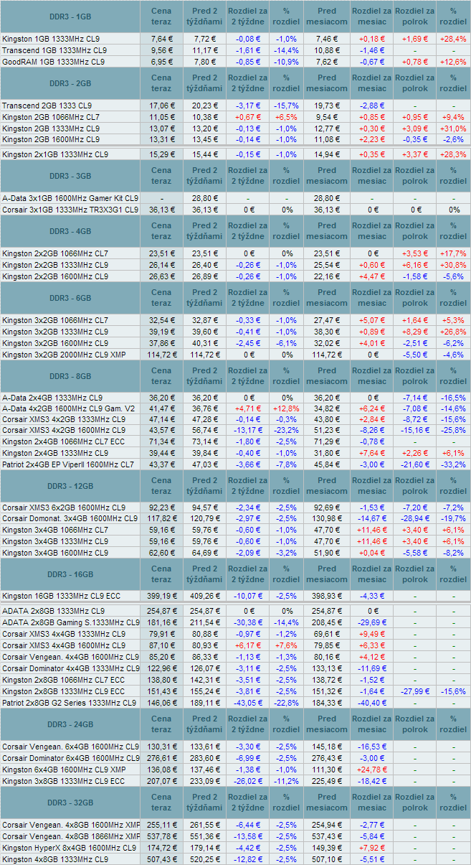The image size is (471, 865).
Task: Select the 'DDR3 - 3GB' section header
Action: click(x=70, y=176)
